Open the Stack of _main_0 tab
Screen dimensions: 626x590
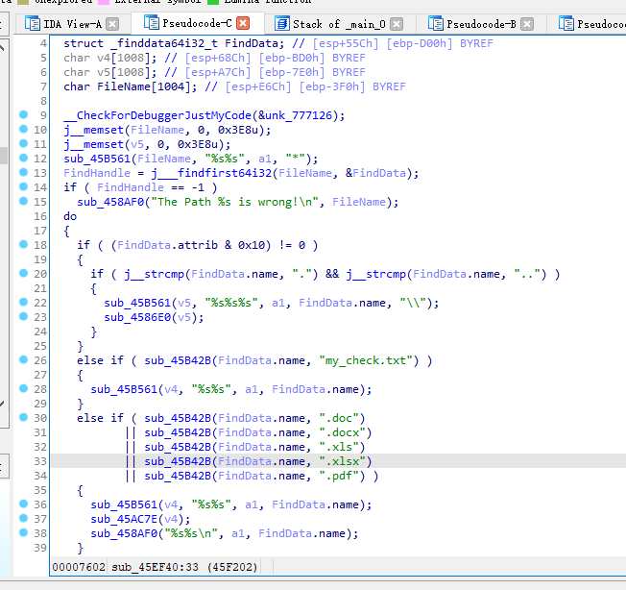(x=339, y=24)
